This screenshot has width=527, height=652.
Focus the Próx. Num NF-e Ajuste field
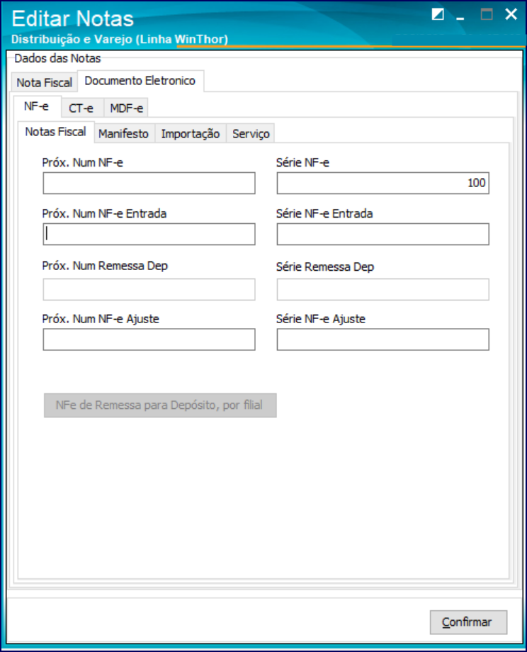(x=149, y=339)
